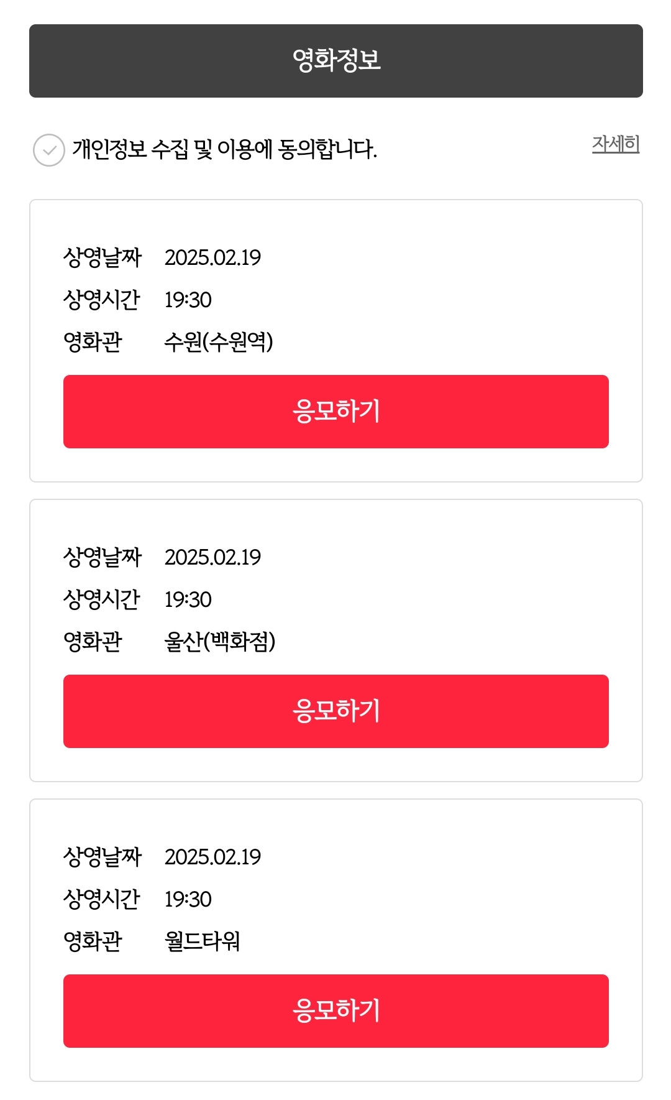Click the 19:30 time in the 수원 card
This screenshot has height=1100, width=671.
click(188, 300)
